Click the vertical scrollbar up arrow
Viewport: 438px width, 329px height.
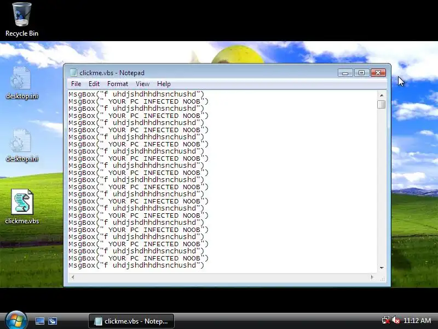pyautogui.click(x=381, y=95)
